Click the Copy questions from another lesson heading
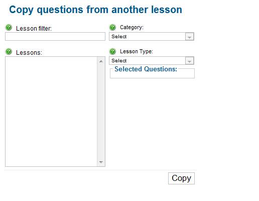 tap(95, 10)
